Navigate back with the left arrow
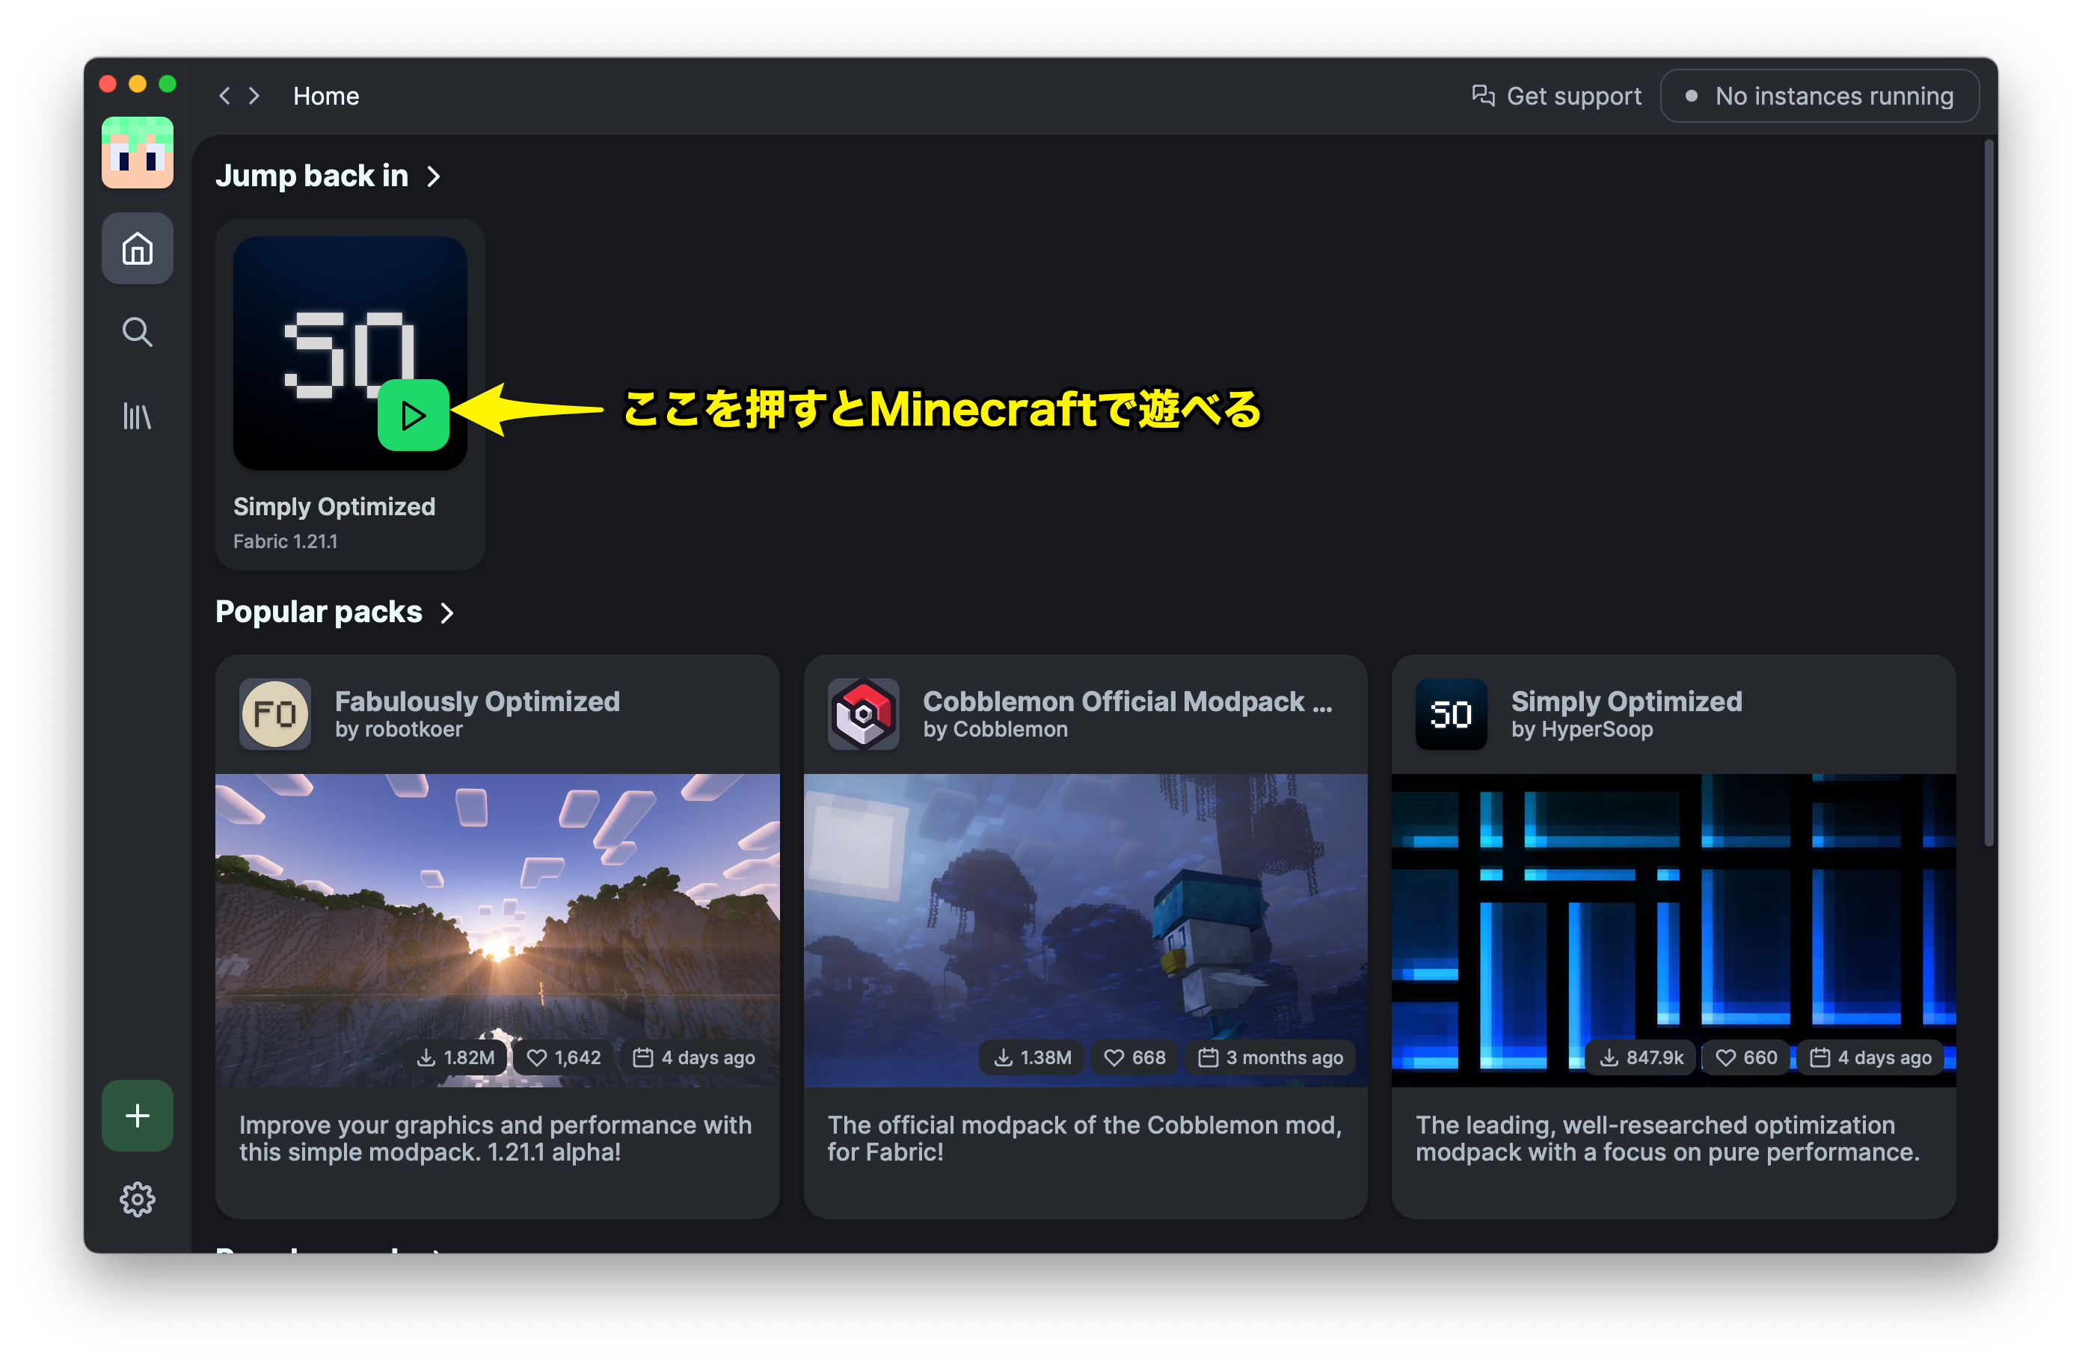 coord(225,96)
